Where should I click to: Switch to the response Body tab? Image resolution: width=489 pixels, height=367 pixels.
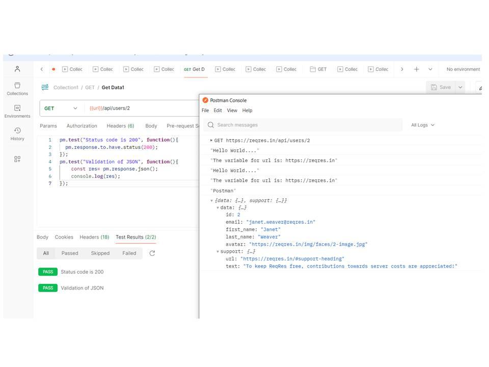coord(42,237)
